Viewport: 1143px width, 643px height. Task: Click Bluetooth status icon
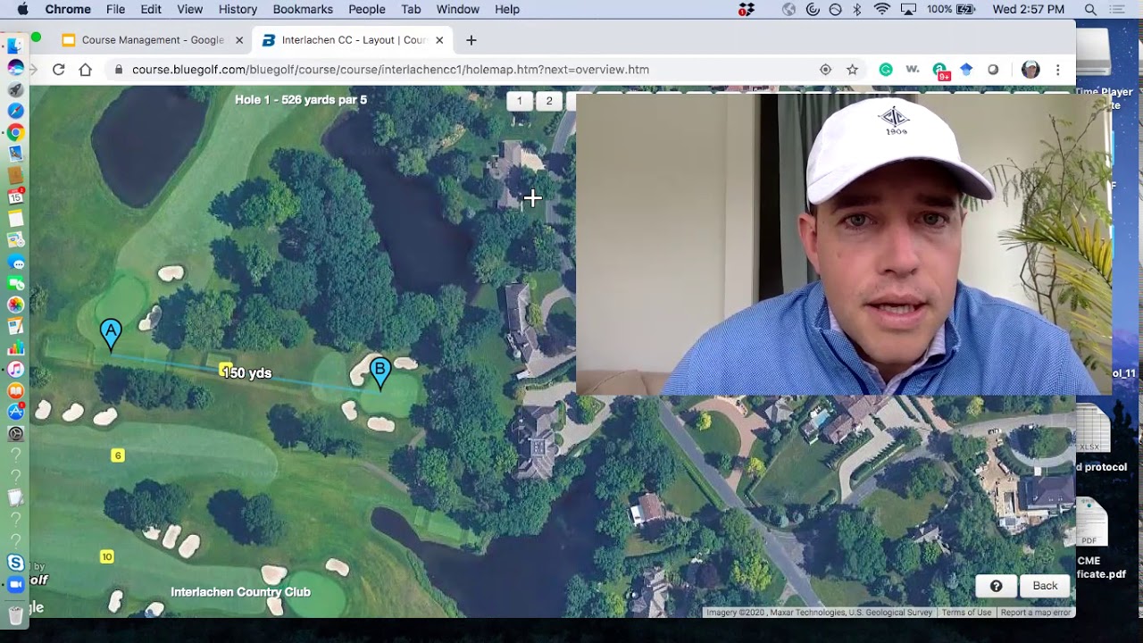pyautogui.click(x=857, y=9)
